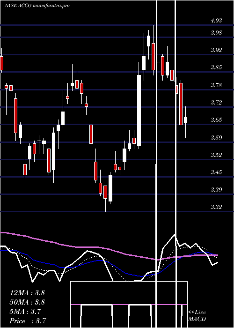Click the <<Live MACD label
This screenshot has width=234, height=328.
197,316
